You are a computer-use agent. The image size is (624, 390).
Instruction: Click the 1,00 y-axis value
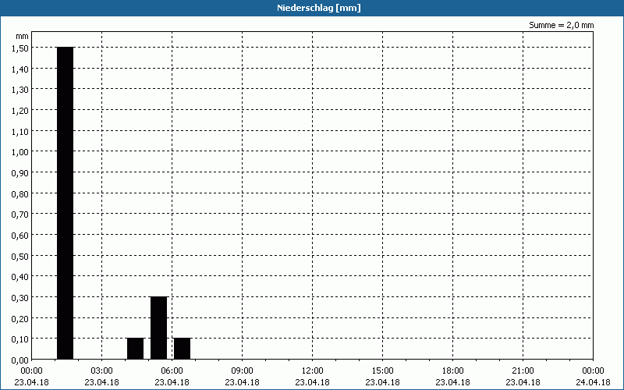point(20,152)
